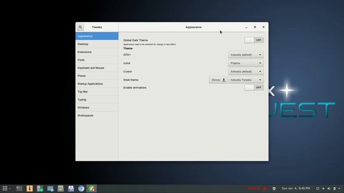Open the Workspaces section
The height and width of the screenshot is (193, 344).
[97, 116]
